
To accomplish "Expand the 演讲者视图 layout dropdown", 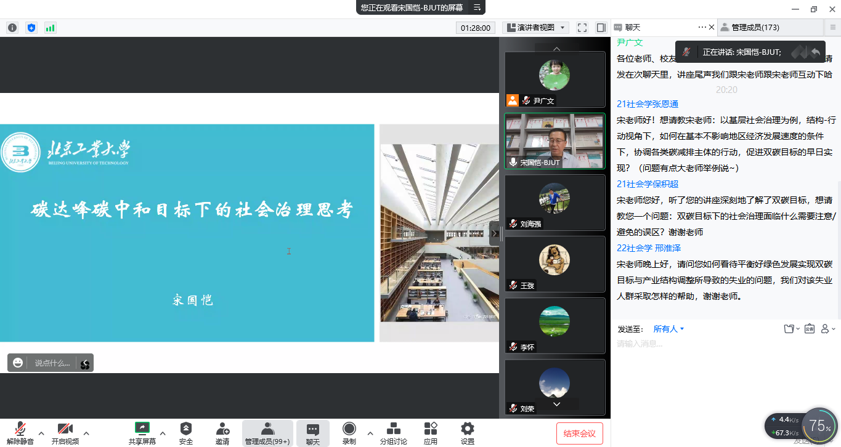I will click(536, 28).
